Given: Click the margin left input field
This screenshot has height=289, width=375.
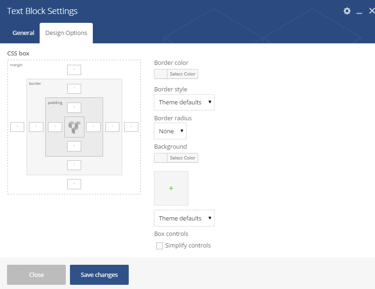Looking at the screenshot, I should [17, 127].
